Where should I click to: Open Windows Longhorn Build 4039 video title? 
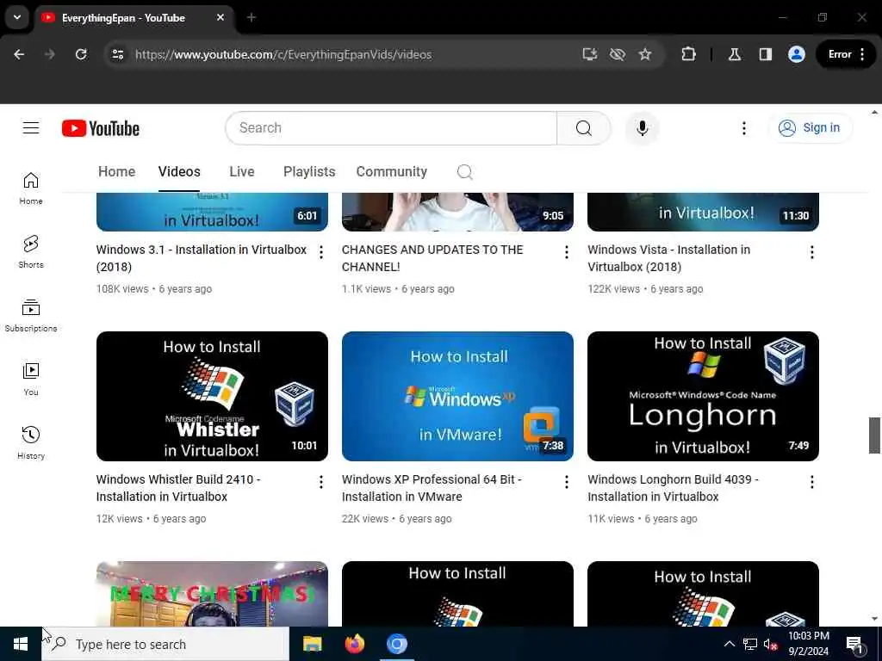tap(673, 488)
